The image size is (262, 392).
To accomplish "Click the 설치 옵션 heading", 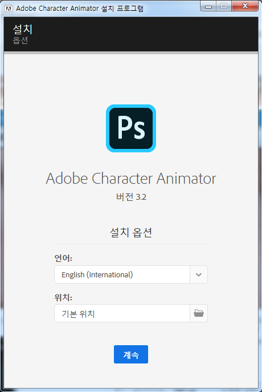I will pos(131,232).
